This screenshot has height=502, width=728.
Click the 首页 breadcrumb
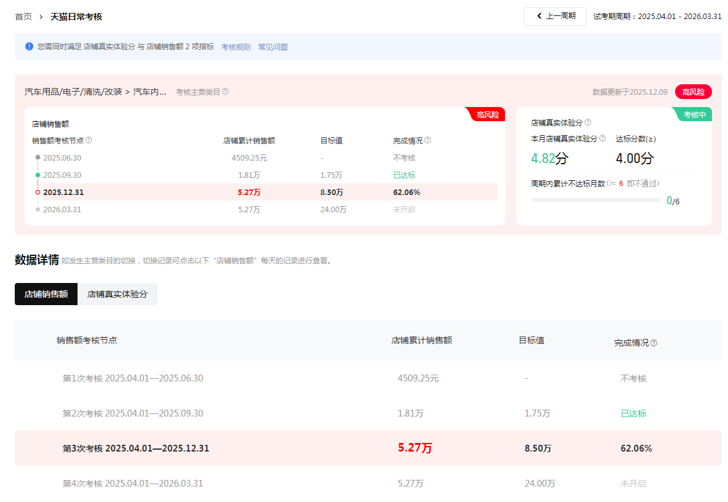pyautogui.click(x=23, y=17)
